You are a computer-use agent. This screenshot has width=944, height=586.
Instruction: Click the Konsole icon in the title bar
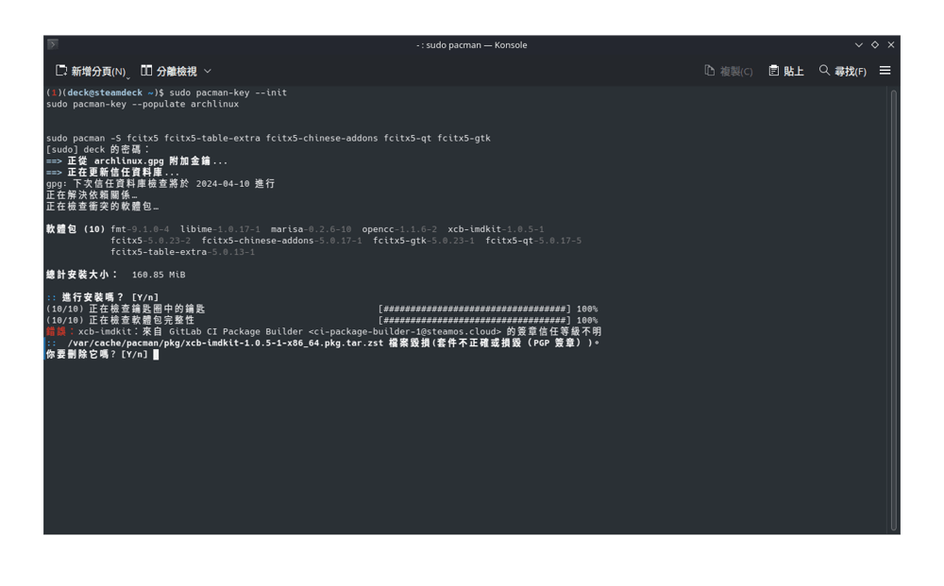point(54,44)
